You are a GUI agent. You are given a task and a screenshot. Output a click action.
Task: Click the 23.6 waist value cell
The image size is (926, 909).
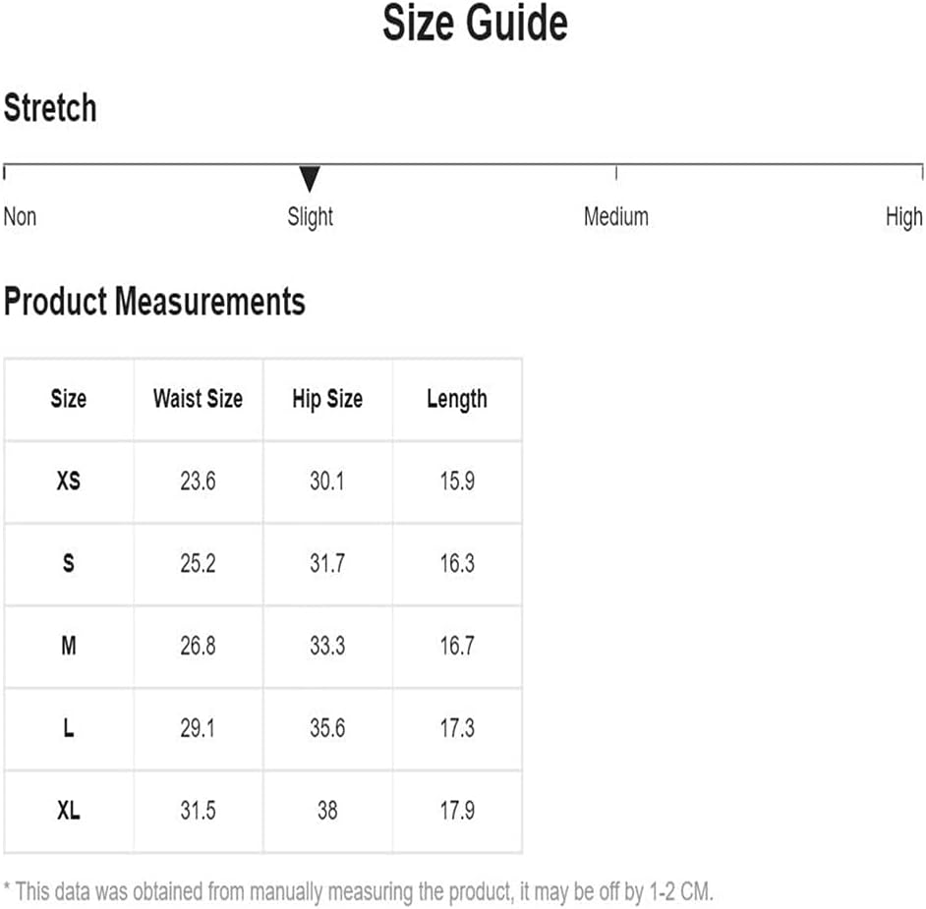click(198, 482)
